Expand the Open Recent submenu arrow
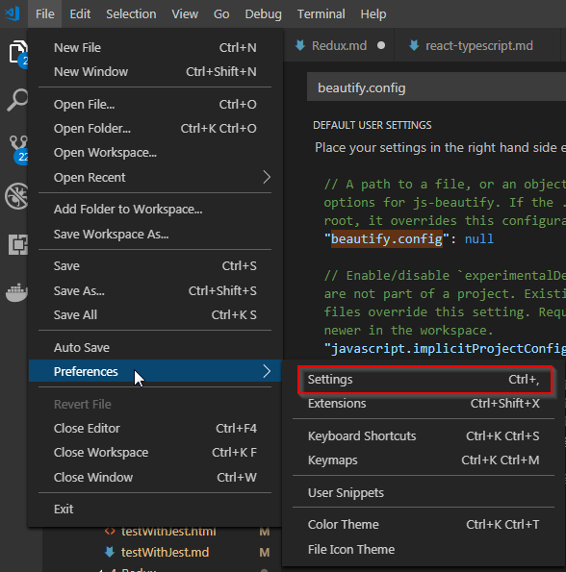The image size is (566, 572). pyautogui.click(x=267, y=177)
